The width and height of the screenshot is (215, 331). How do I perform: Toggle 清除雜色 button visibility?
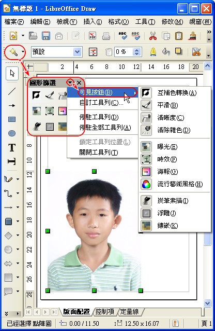click(x=175, y=130)
